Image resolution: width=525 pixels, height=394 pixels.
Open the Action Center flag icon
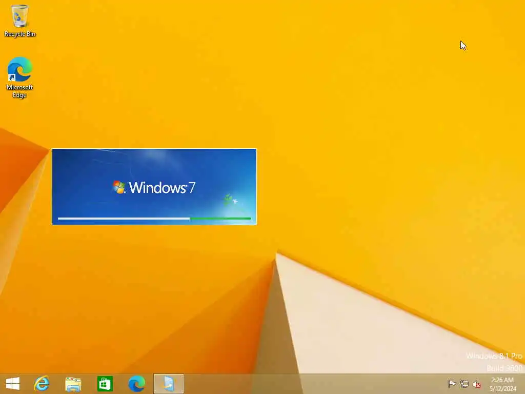(x=452, y=384)
